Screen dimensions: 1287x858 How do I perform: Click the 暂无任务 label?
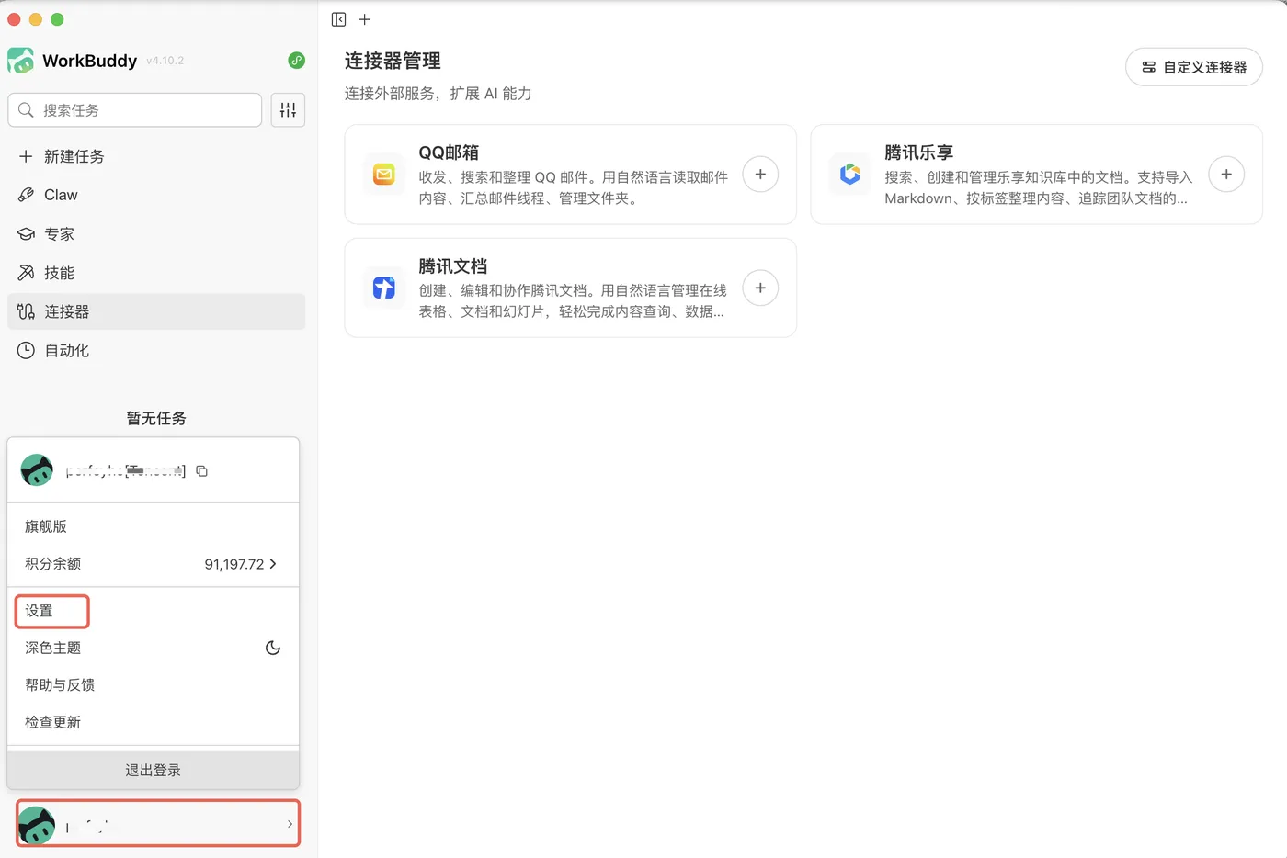(156, 418)
